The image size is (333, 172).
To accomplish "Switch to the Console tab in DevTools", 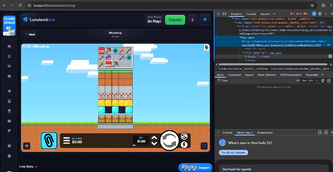I will pyautogui.click(x=251, y=14).
